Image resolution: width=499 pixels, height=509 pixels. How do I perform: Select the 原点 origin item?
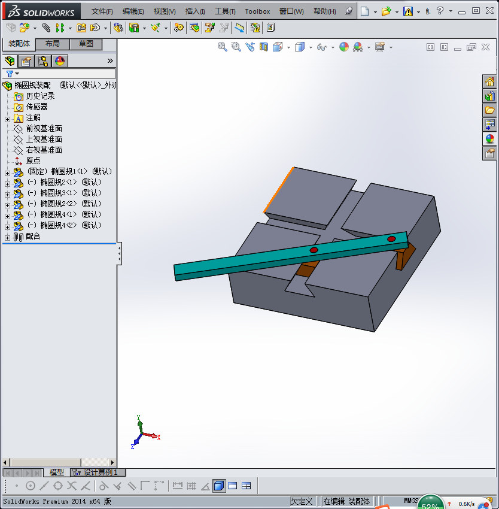pos(33,160)
